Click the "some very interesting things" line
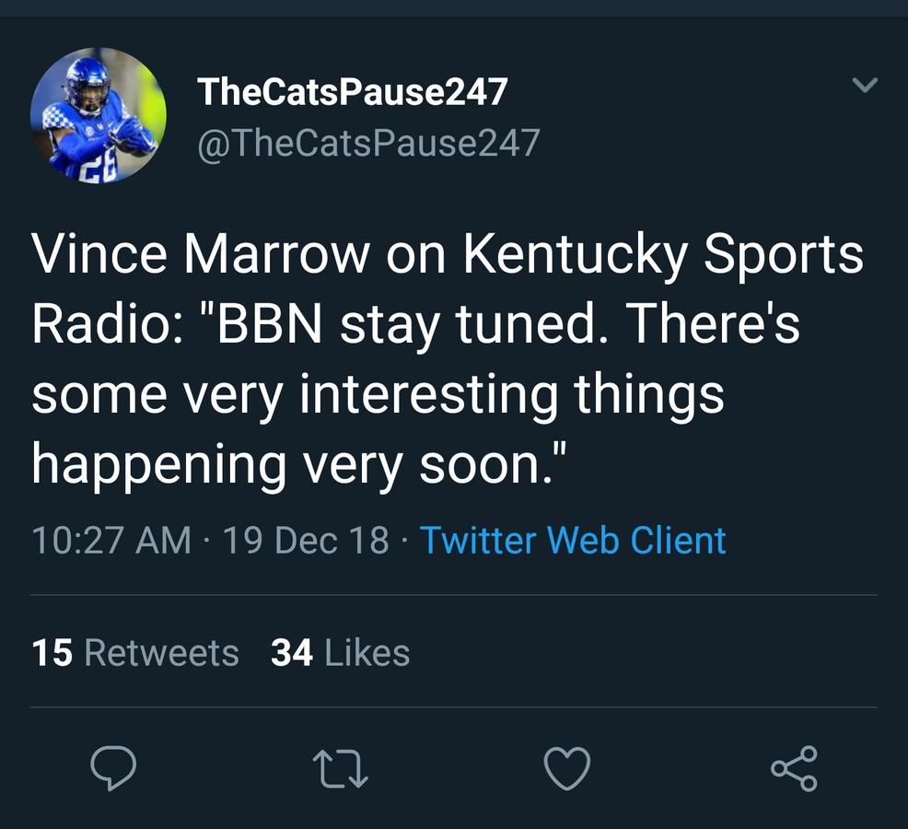 pyautogui.click(x=378, y=394)
